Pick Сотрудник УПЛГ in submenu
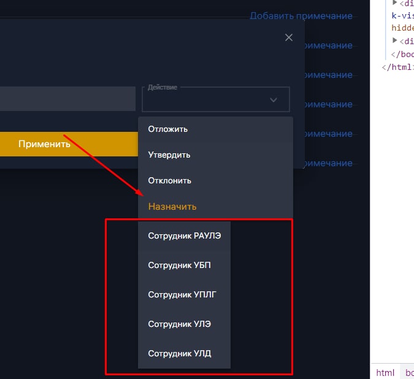Viewport: 414px width, 379px height. coord(184,294)
